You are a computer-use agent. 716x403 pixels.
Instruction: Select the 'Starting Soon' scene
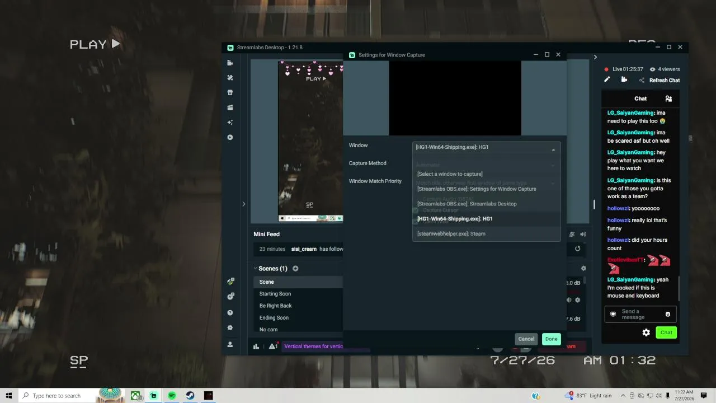(298, 294)
